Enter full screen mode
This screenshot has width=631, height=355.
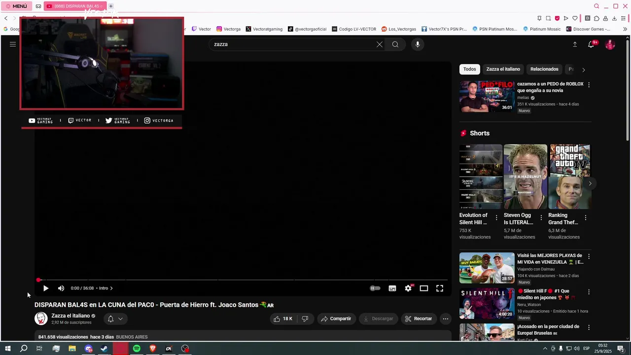coord(440,288)
